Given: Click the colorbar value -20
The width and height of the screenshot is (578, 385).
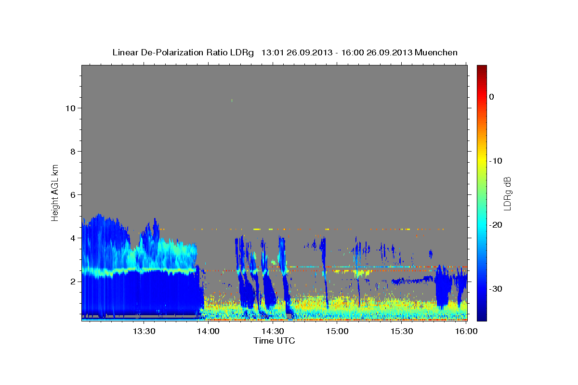Looking at the screenshot, I should (x=496, y=225).
